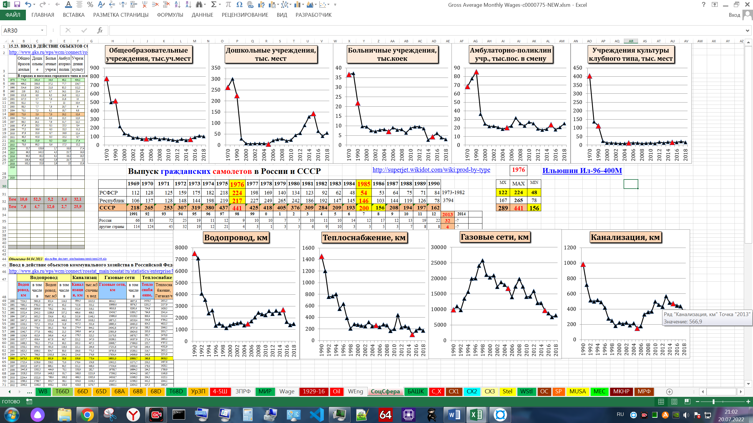753x423 pixels.
Task: Open the Name Box dropdown arrow
Action: coord(42,30)
